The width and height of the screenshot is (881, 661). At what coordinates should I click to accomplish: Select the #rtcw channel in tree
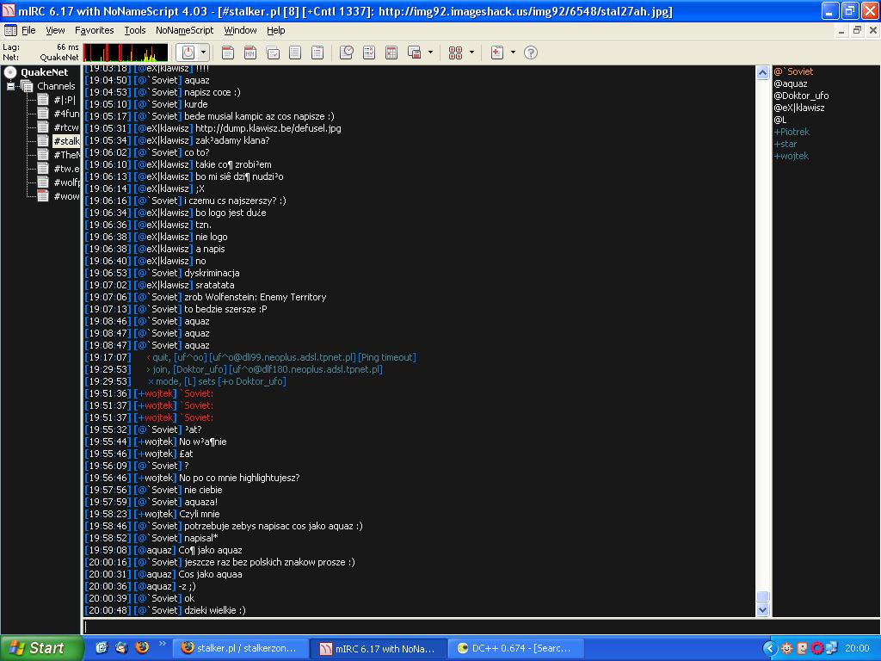click(65, 127)
